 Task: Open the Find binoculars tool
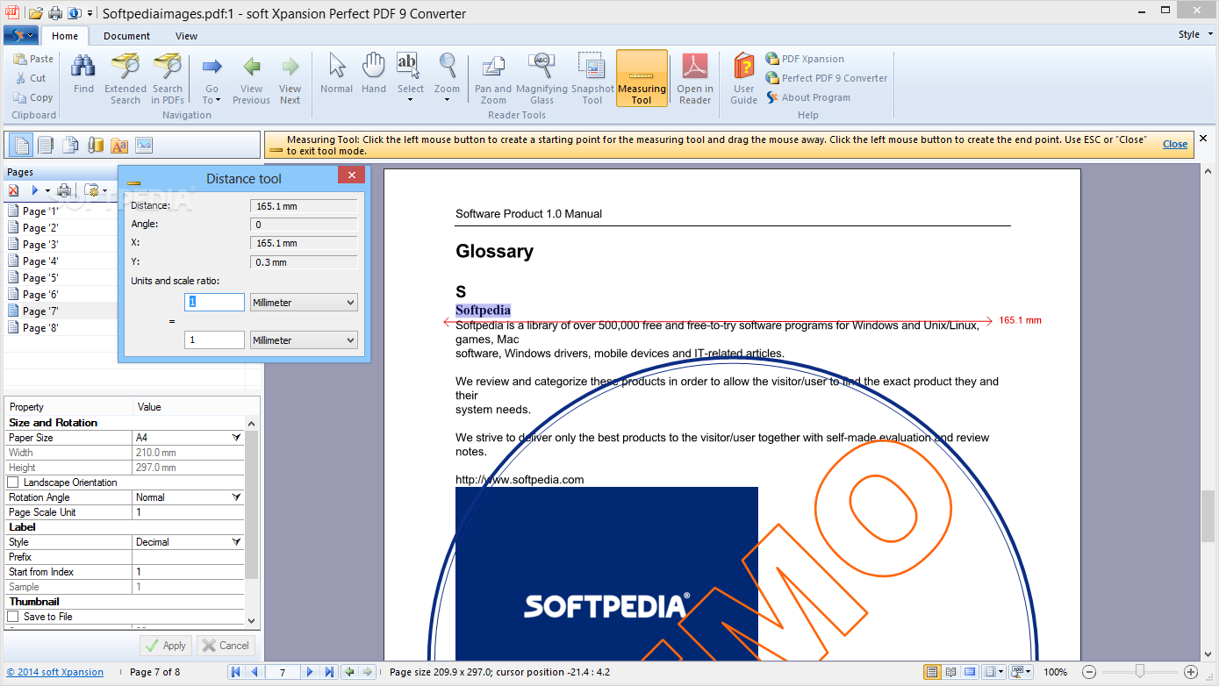coord(83,74)
